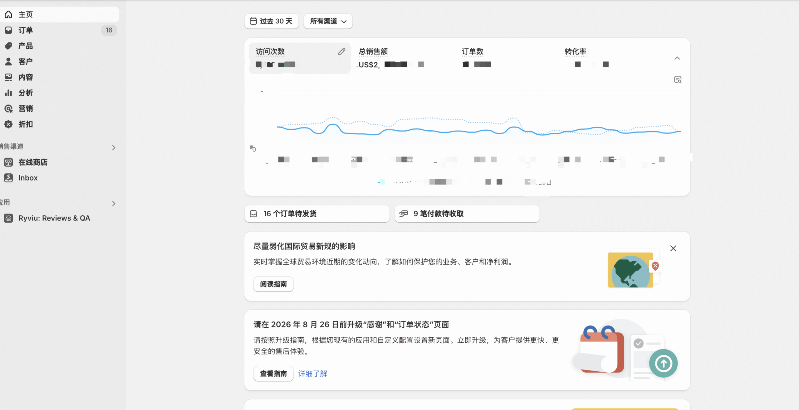799x410 pixels.
Task: Click the 过去 30 天 date filter
Action: click(271, 22)
